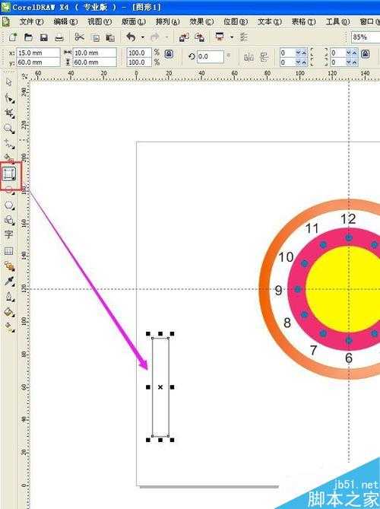Select the Text tool (字)
The width and height of the screenshot is (380, 509).
tap(9, 234)
